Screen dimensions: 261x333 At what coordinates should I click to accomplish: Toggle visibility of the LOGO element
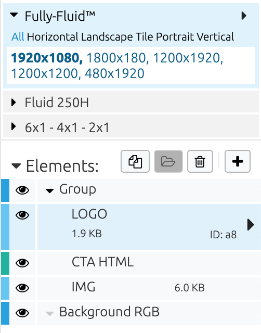tap(22, 215)
